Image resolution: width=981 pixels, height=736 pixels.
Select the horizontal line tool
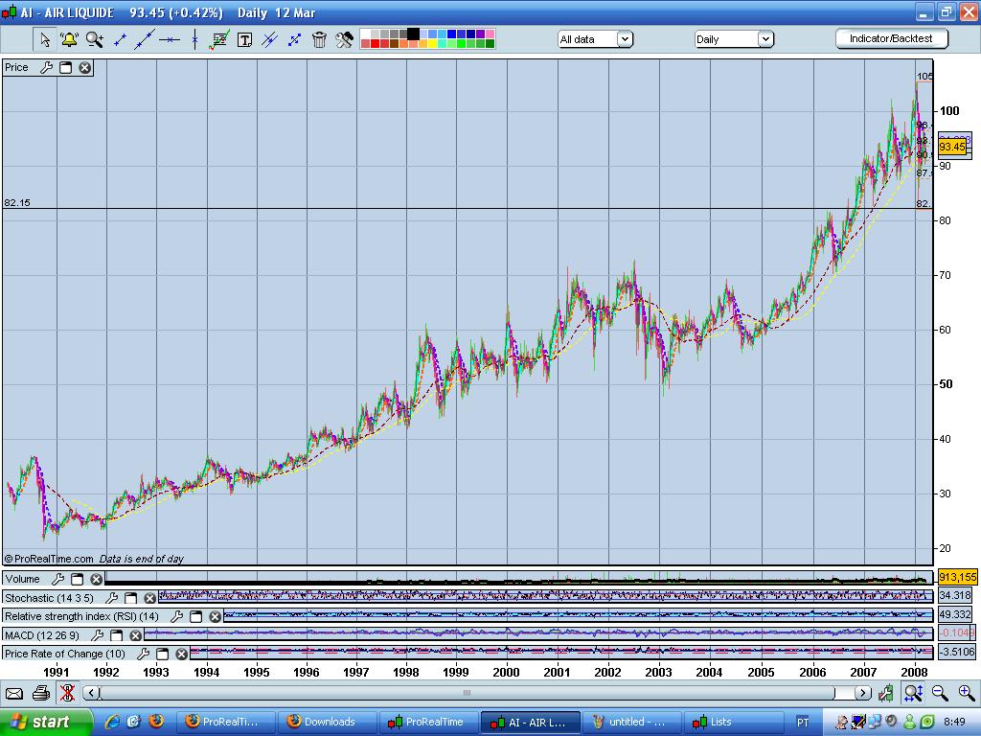(x=169, y=39)
